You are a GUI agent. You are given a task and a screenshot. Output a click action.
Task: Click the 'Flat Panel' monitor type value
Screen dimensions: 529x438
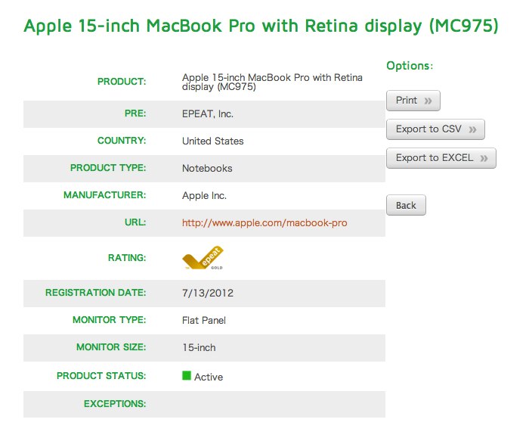(204, 320)
